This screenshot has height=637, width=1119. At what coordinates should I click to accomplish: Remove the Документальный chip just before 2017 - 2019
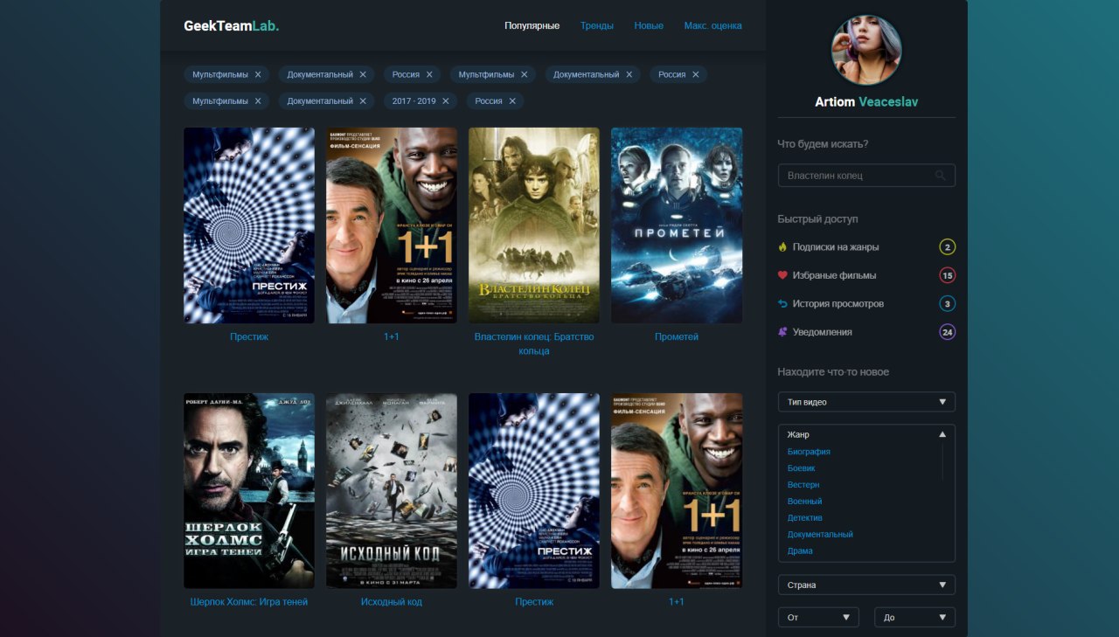(x=363, y=101)
